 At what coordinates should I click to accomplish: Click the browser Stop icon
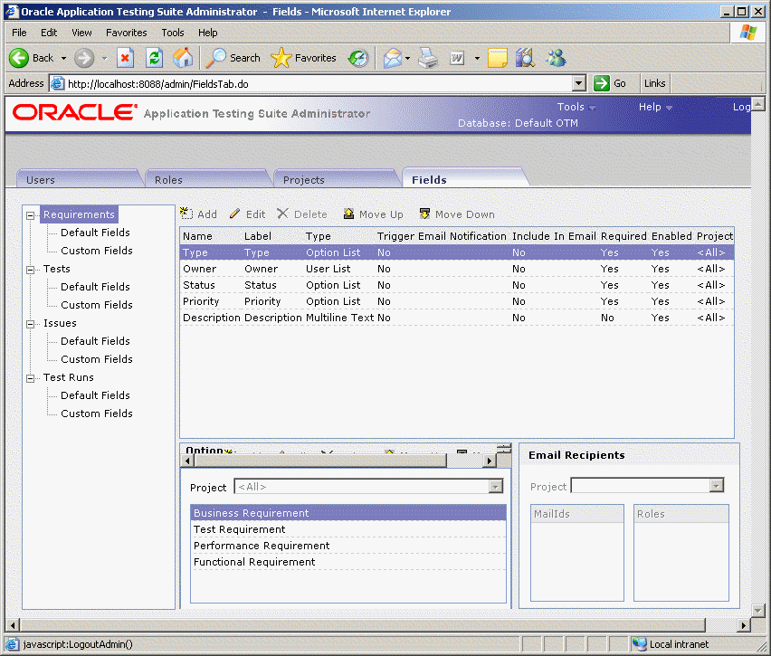(x=126, y=58)
